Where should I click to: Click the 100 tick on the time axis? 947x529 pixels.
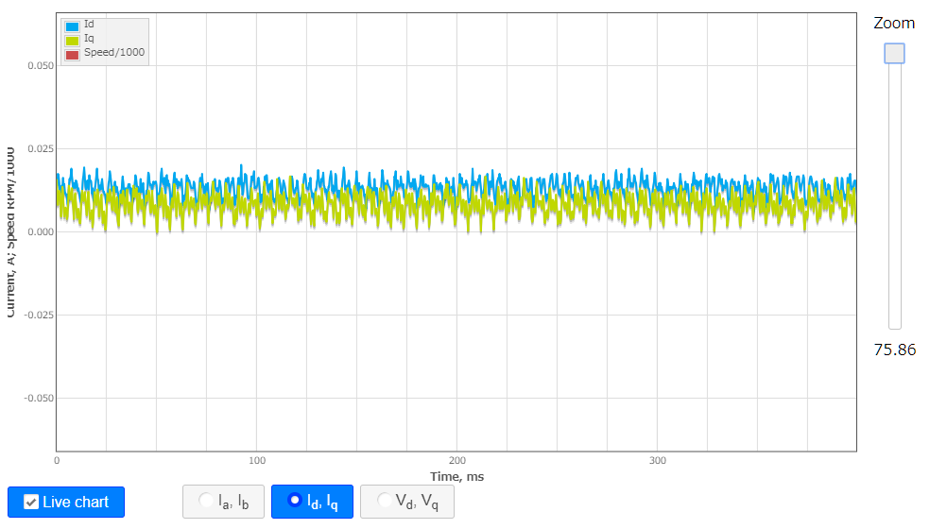[x=257, y=461]
